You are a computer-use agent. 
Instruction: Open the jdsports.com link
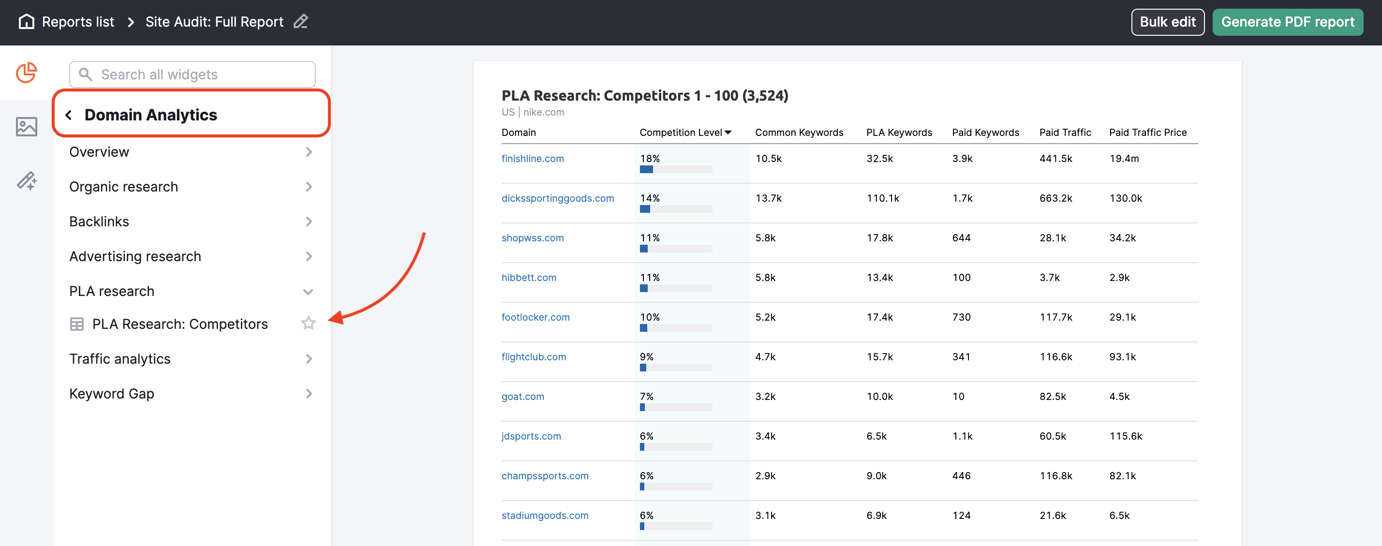531,436
